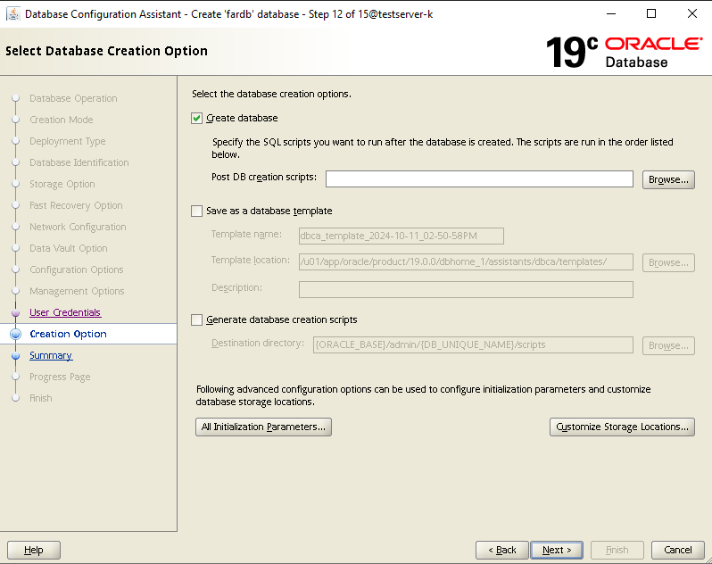
Task: Click the Oracle 19c Database logo
Action: [625, 52]
